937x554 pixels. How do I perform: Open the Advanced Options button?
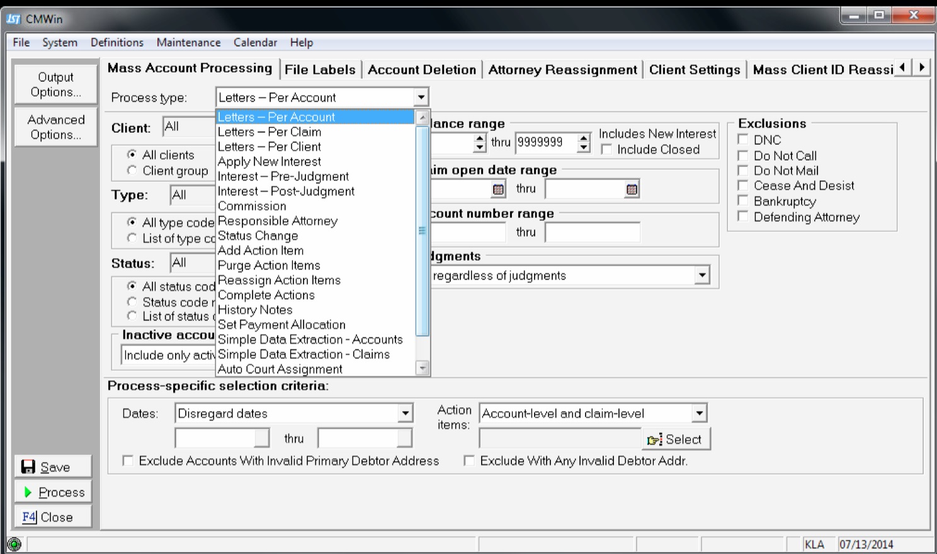click(56, 127)
